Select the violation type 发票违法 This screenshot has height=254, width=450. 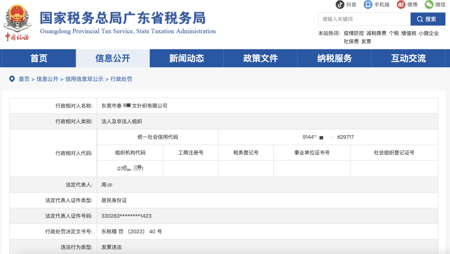tap(111, 247)
